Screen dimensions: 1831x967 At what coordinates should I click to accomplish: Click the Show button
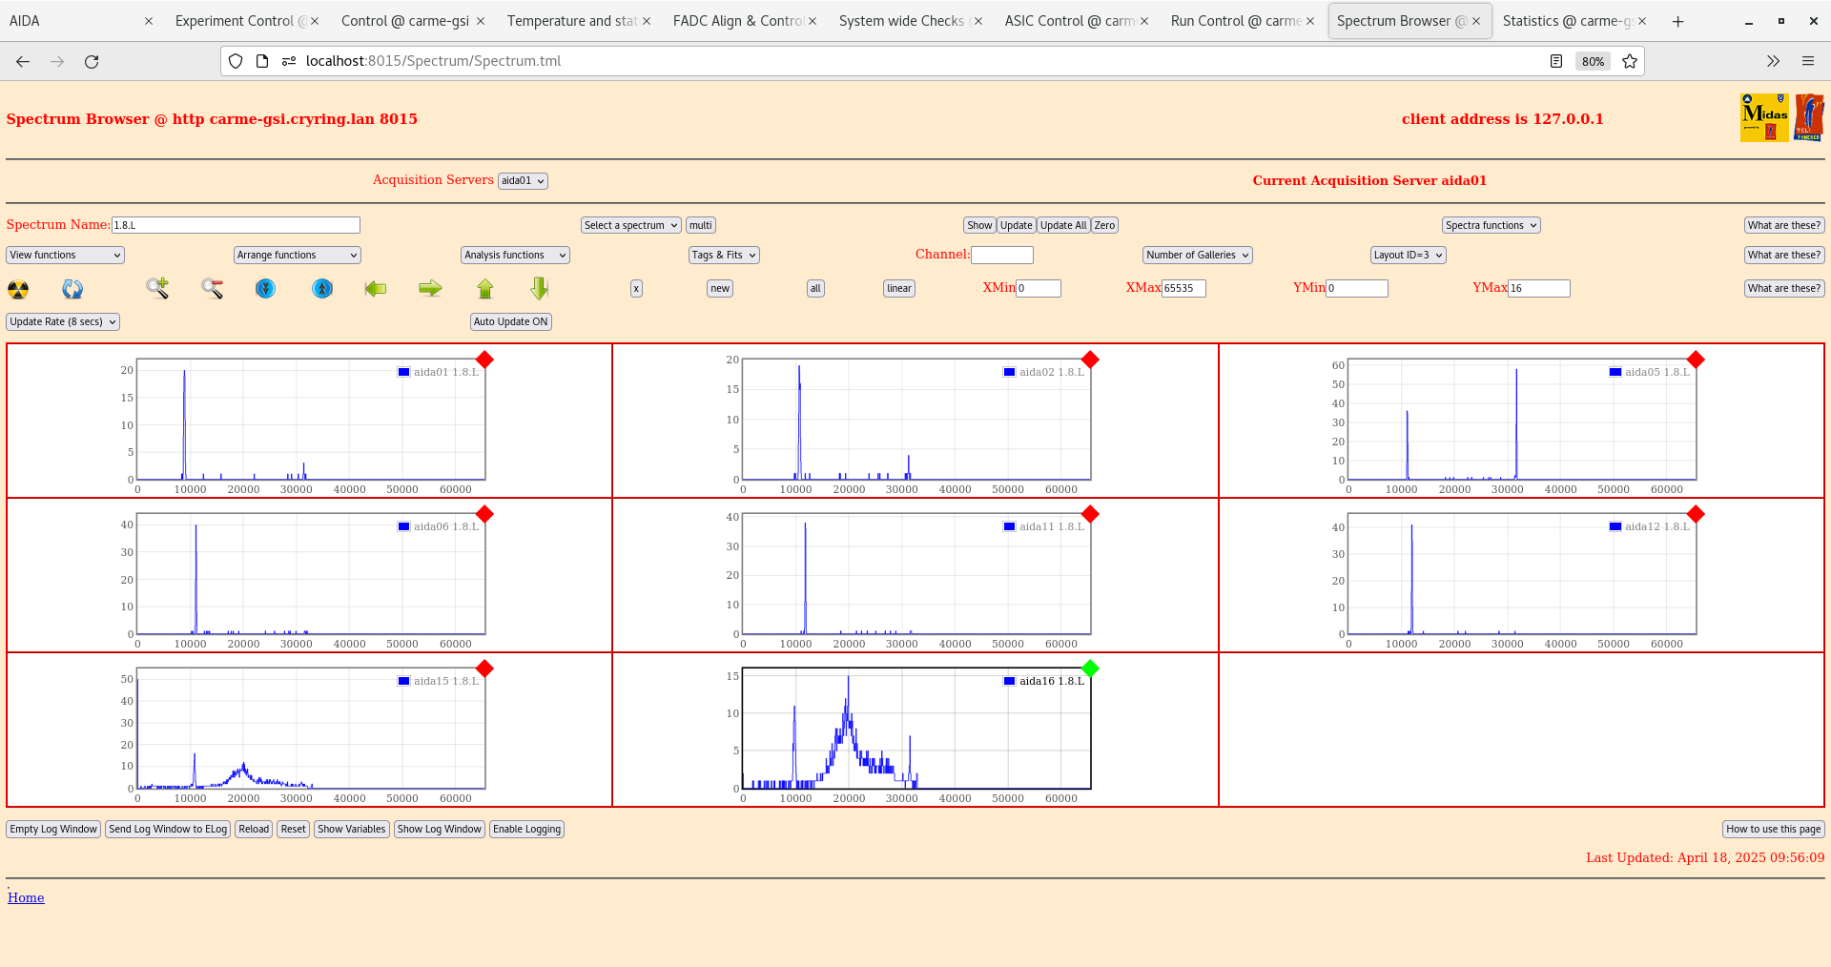[x=979, y=225]
